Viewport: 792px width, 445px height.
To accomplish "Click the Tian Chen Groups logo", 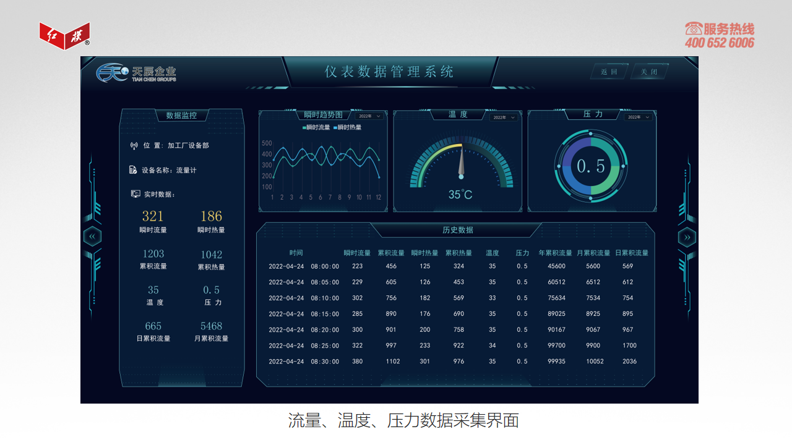I will pos(136,73).
